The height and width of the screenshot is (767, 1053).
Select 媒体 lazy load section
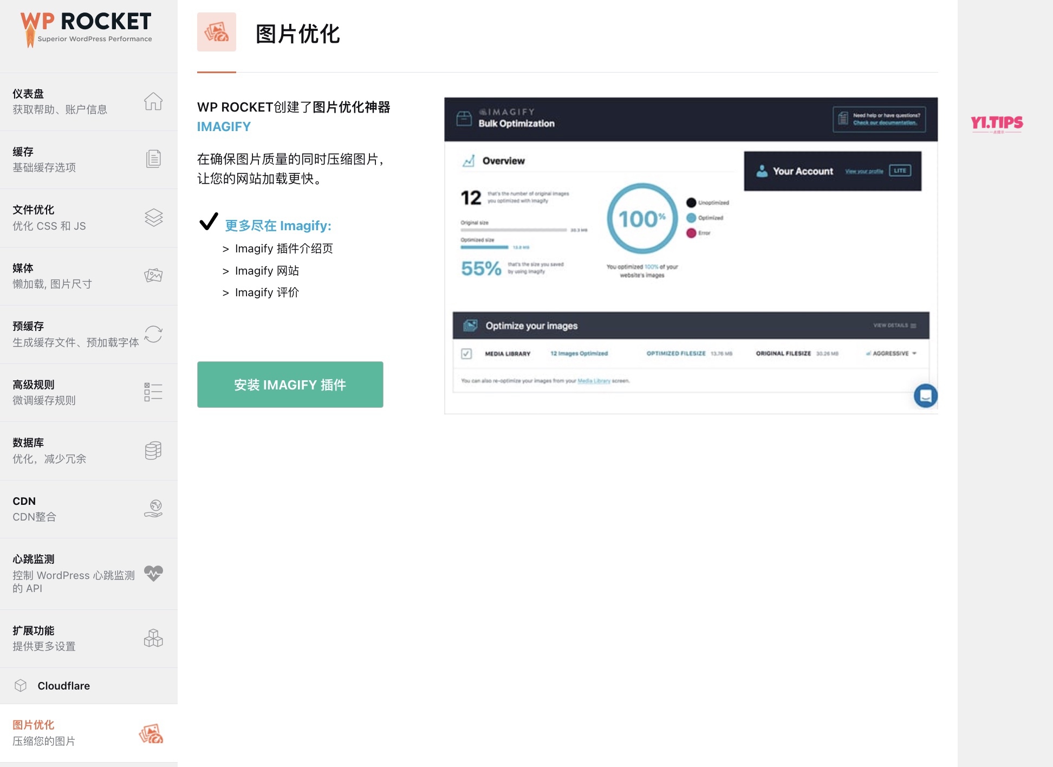[x=89, y=276]
